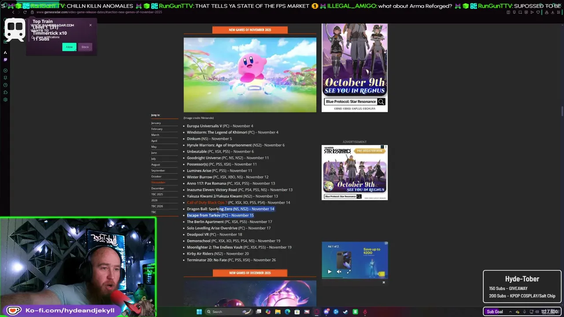Click the video ad progress bar
564x317 pixels.
[355, 278]
